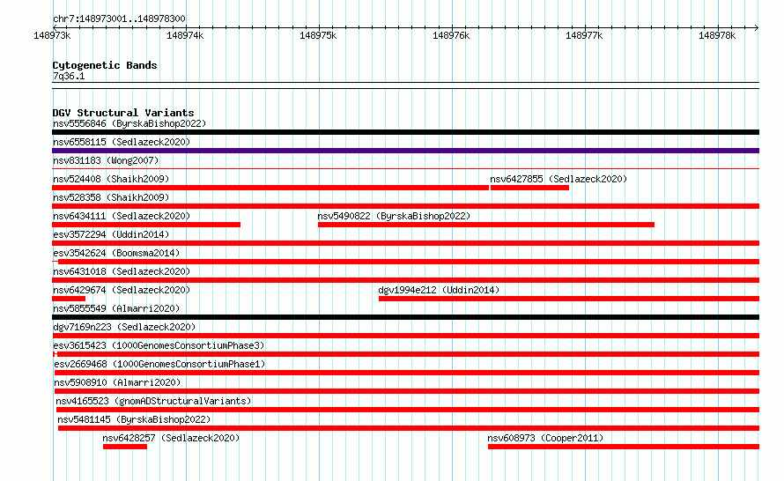Click the 148976k ruler position
Screen dimensions: 784x481
[x=451, y=35]
